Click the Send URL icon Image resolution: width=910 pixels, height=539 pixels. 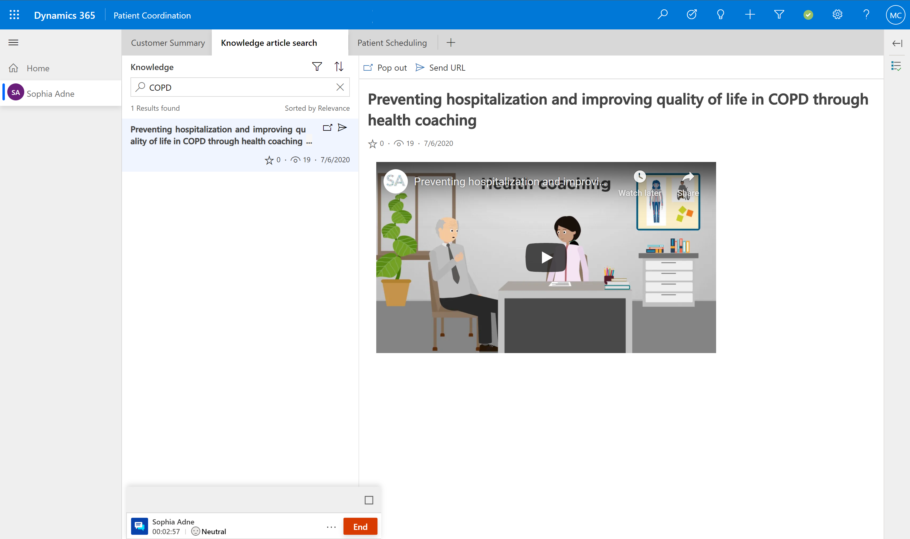(x=420, y=67)
